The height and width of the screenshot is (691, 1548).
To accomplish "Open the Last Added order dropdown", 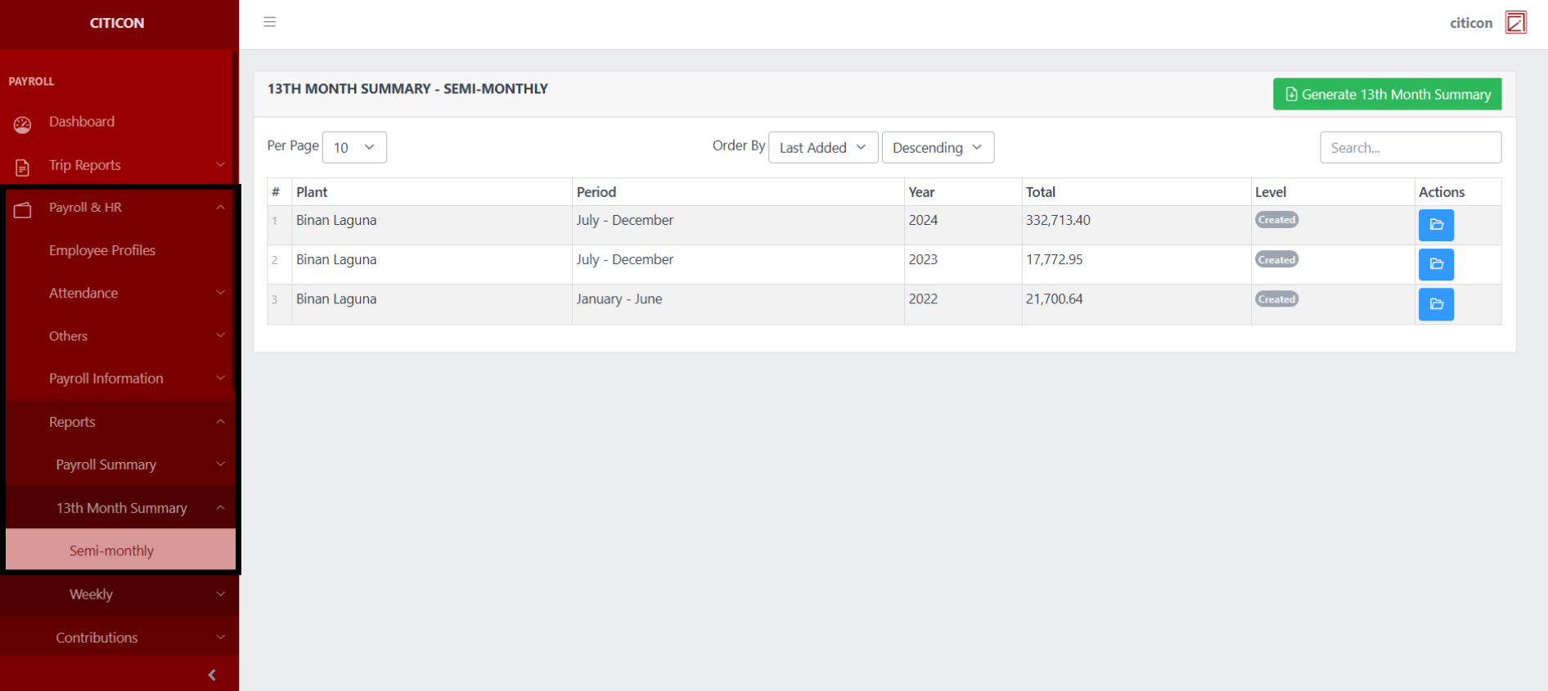I will (822, 147).
